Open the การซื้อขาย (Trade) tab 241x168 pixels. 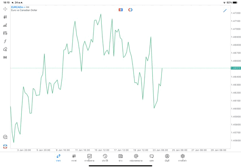89,158
